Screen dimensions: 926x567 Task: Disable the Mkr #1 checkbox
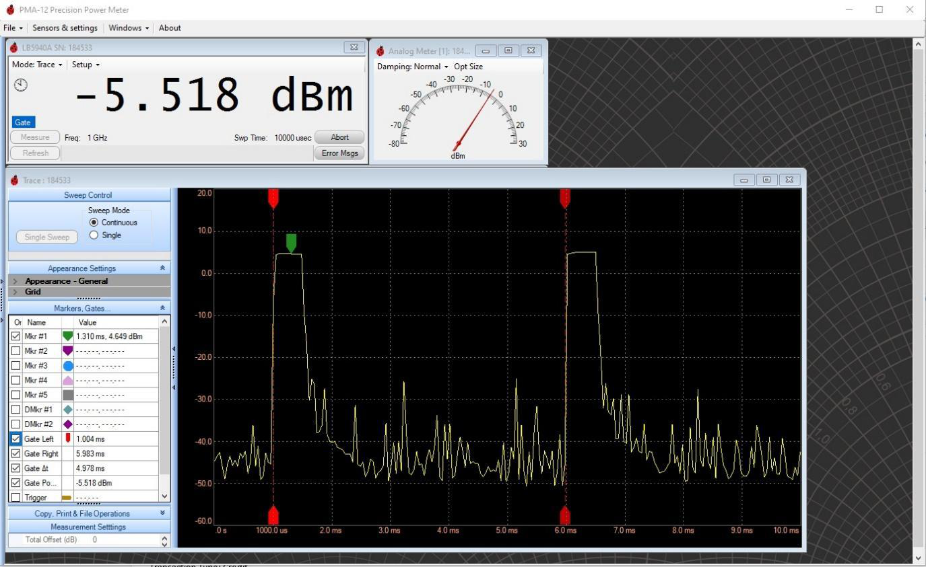(x=16, y=336)
